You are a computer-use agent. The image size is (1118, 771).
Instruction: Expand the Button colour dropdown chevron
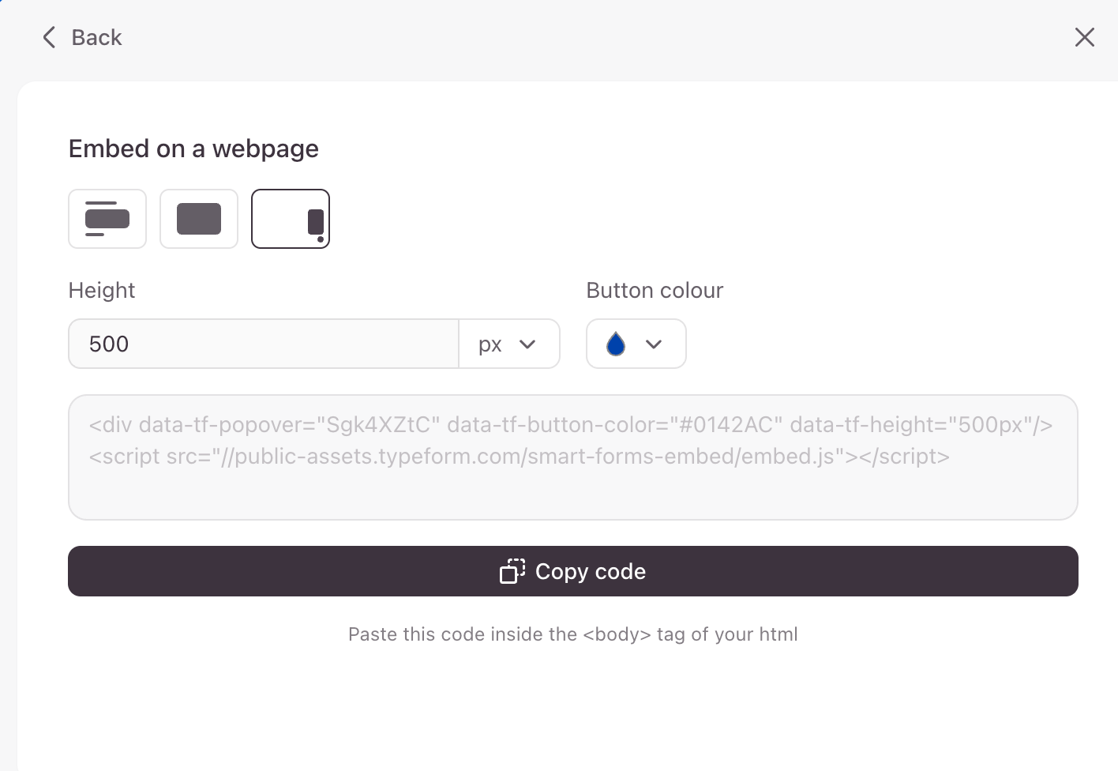click(x=654, y=344)
